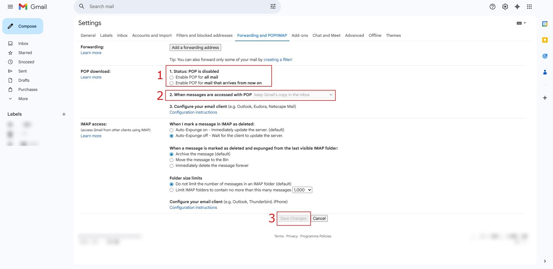Click the search options filter icon
This screenshot has width=553, height=269.
273,6
